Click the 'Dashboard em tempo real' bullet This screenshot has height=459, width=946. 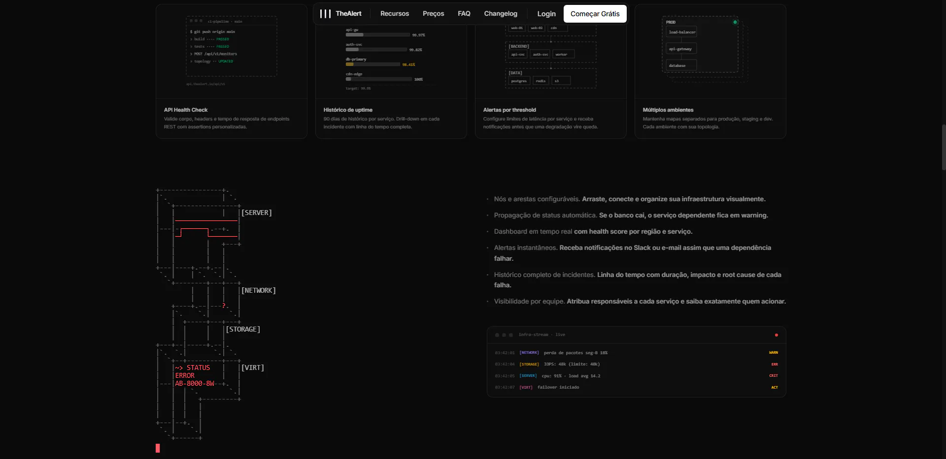click(593, 231)
